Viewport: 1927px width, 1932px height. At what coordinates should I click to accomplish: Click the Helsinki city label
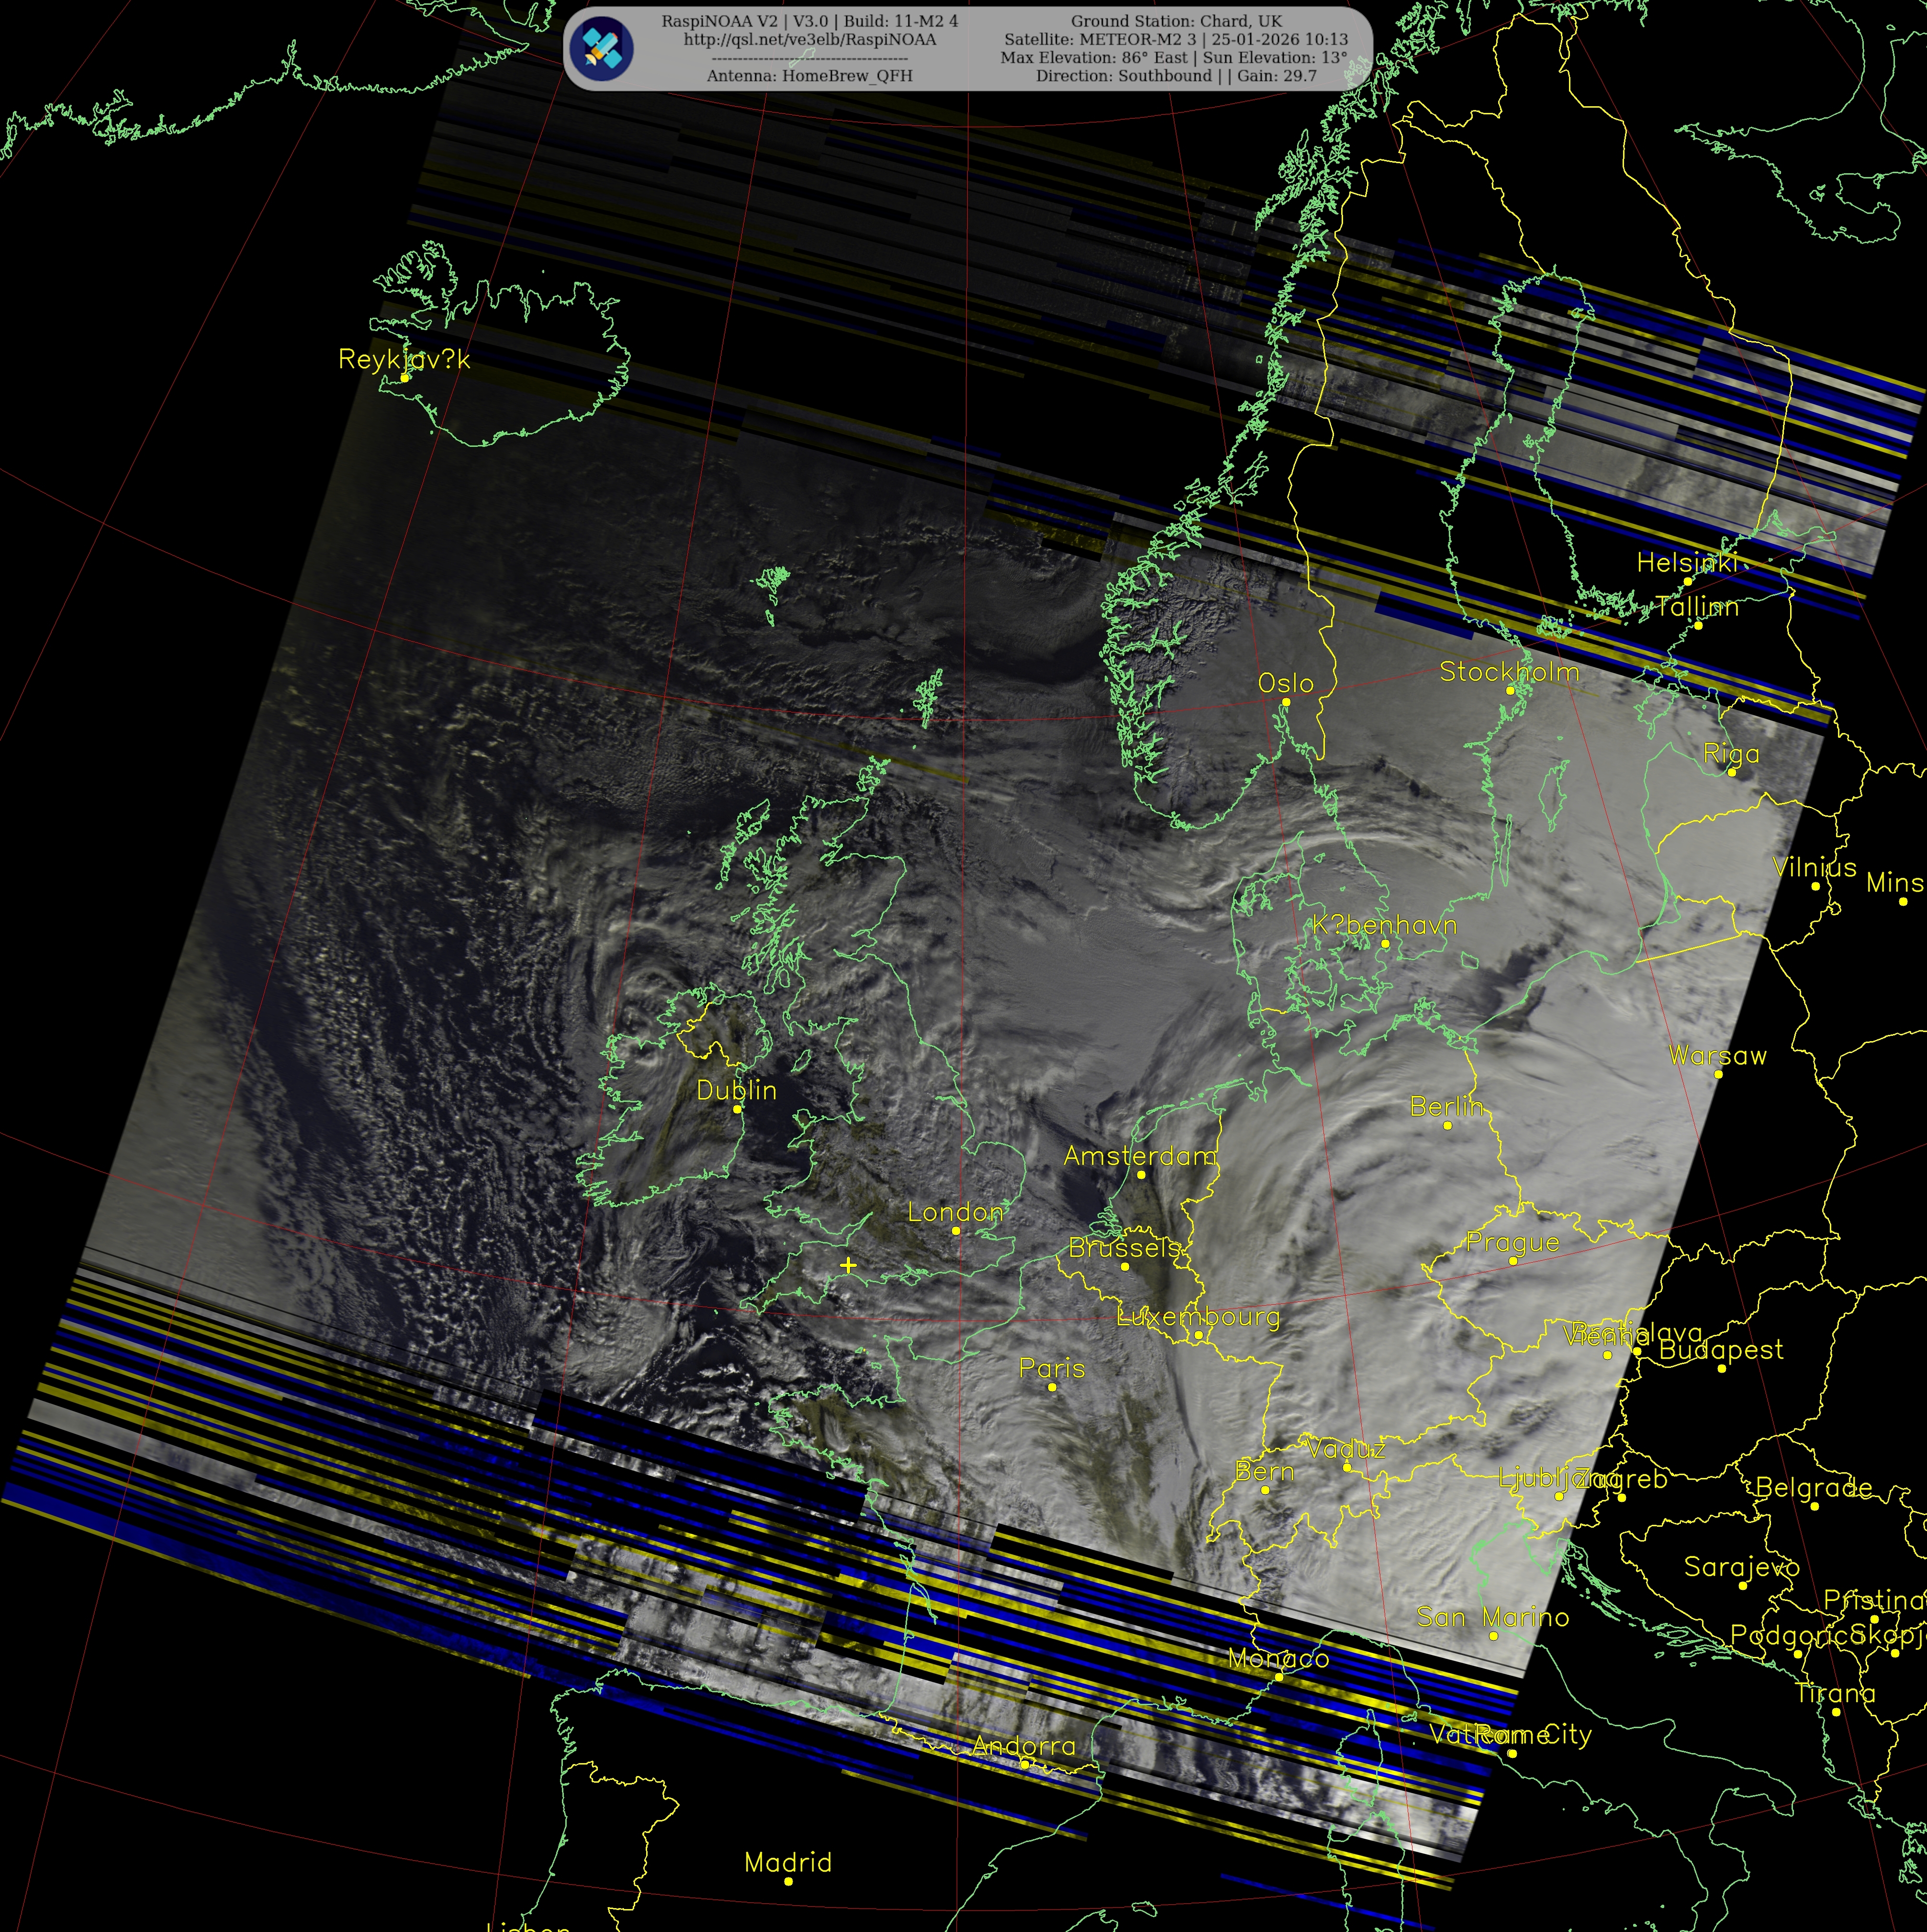point(1687,563)
